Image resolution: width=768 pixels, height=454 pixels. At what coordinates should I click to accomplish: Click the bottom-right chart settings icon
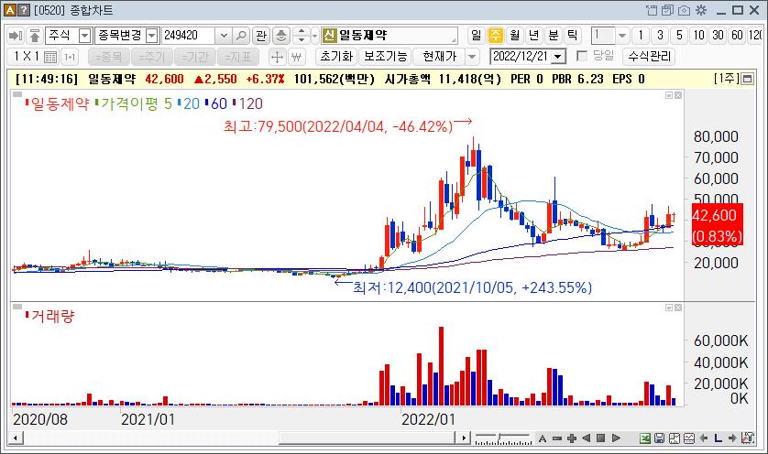(748, 438)
